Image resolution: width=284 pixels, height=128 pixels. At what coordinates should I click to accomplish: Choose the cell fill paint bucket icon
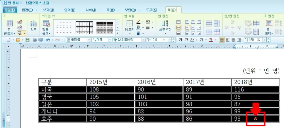138,27
